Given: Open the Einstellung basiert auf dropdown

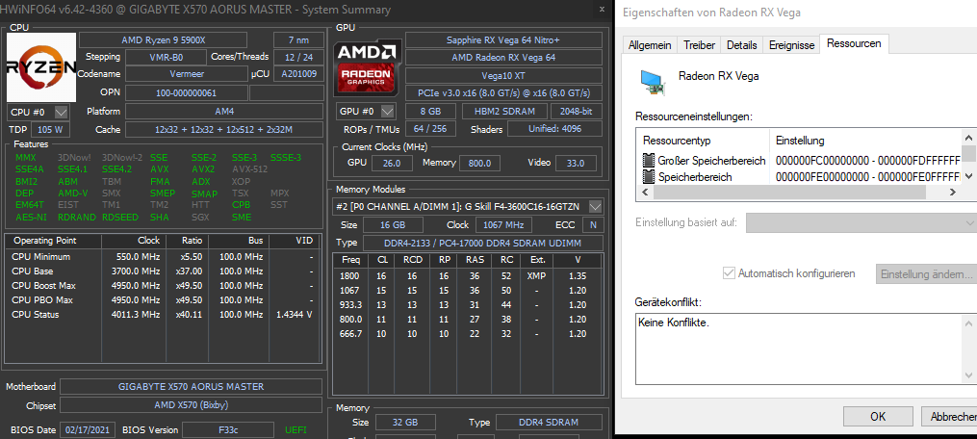Looking at the screenshot, I should click(861, 222).
